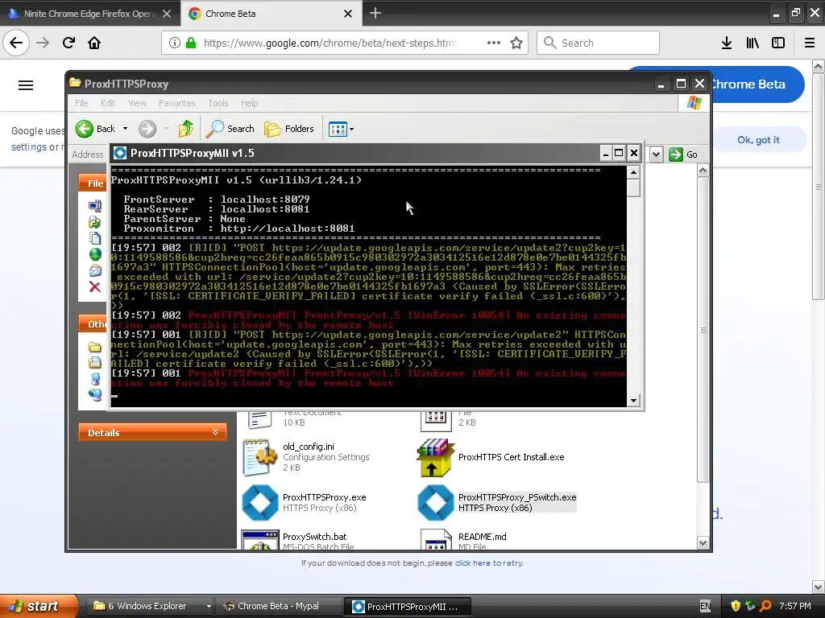Switch to Ninite Chrome Edge Firefox tab

click(89, 14)
